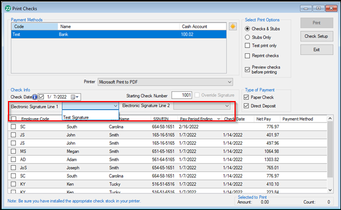Click the blue info icon next to Check Date
Viewport: 341px width, 210px height.
35,97
